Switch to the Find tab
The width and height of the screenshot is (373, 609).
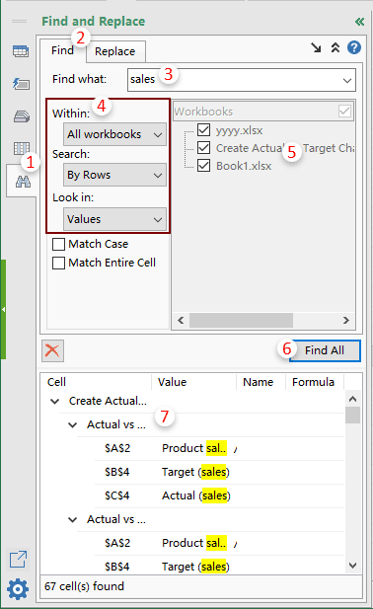pyautogui.click(x=62, y=50)
